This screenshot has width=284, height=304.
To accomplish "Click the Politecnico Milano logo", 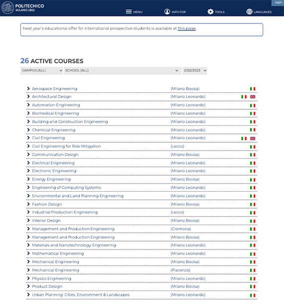I will point(23,8).
